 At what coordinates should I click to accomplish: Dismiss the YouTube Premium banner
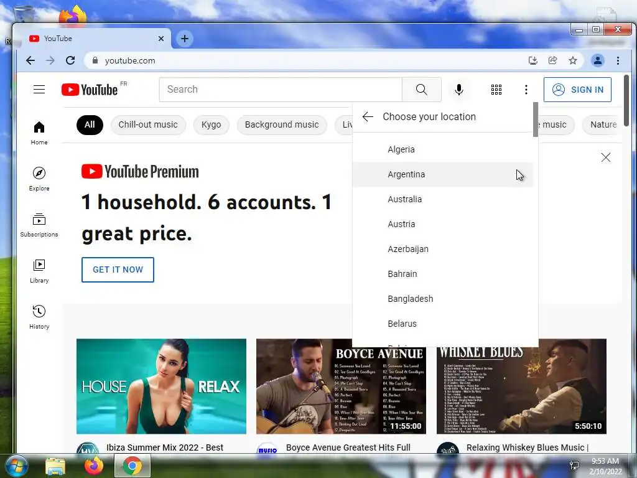point(606,157)
